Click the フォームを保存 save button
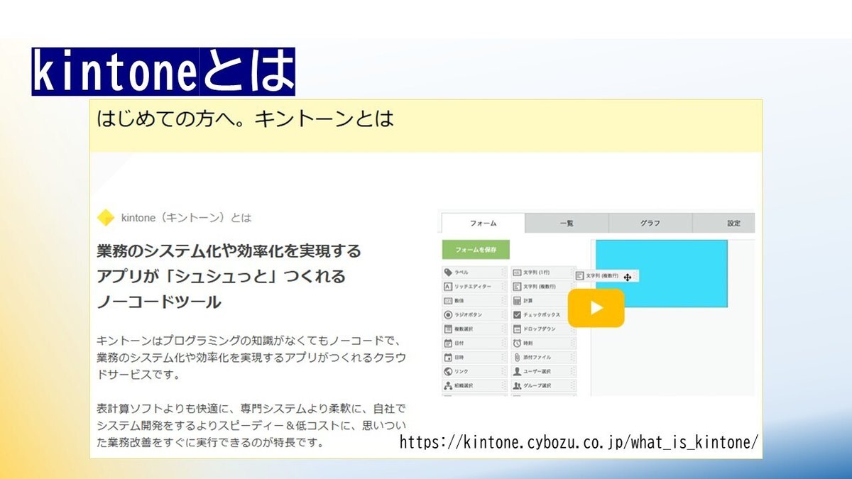852x479 pixels. [476, 250]
